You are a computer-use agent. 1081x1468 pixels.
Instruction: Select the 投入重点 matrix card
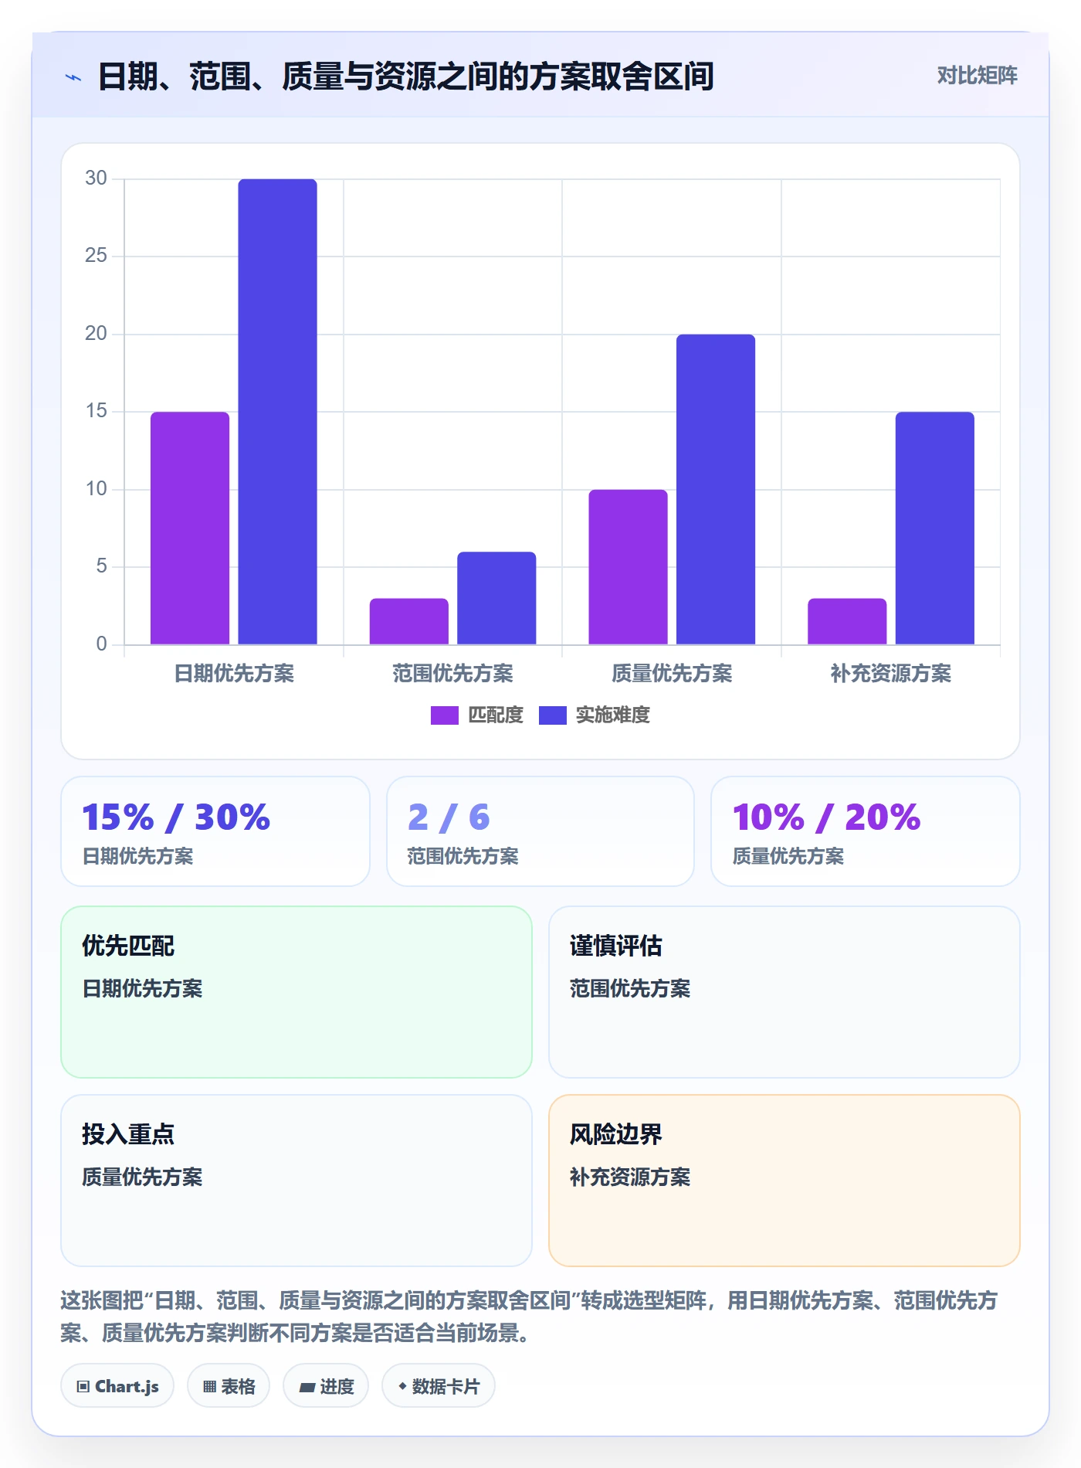point(297,1181)
